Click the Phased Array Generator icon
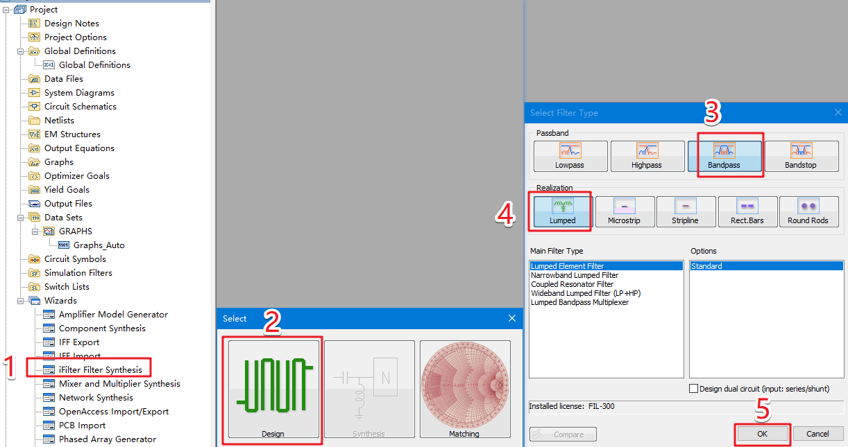 (49, 439)
